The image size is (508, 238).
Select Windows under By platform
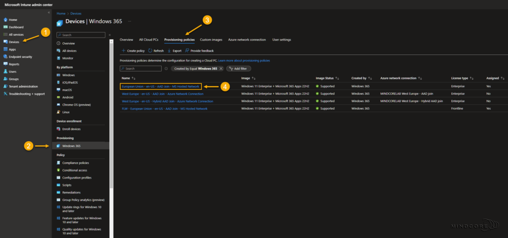click(x=68, y=75)
